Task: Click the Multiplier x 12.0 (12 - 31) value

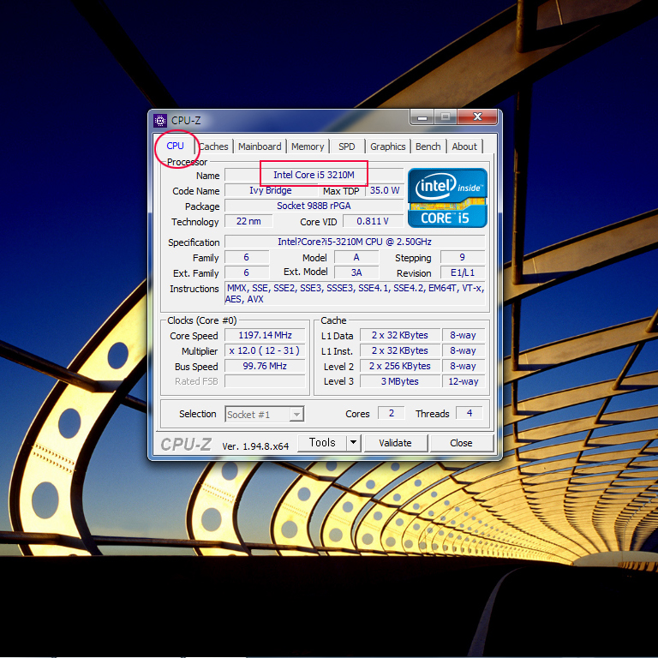Action: (x=265, y=350)
